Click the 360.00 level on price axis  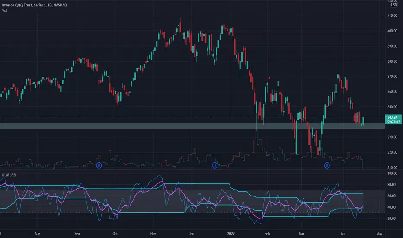click(x=392, y=92)
